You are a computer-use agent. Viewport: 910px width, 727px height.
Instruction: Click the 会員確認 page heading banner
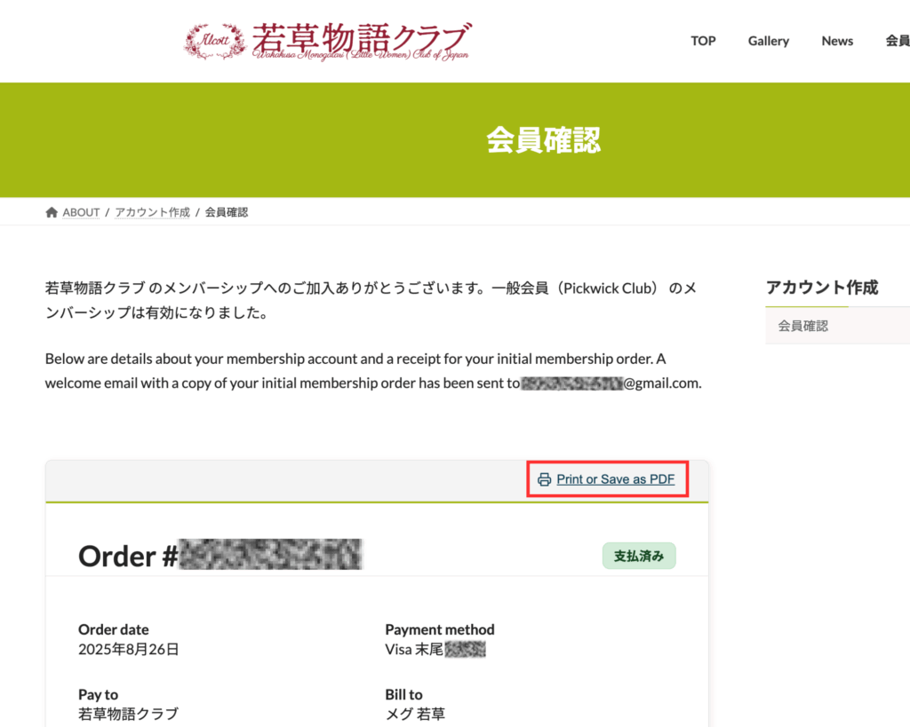click(x=543, y=140)
